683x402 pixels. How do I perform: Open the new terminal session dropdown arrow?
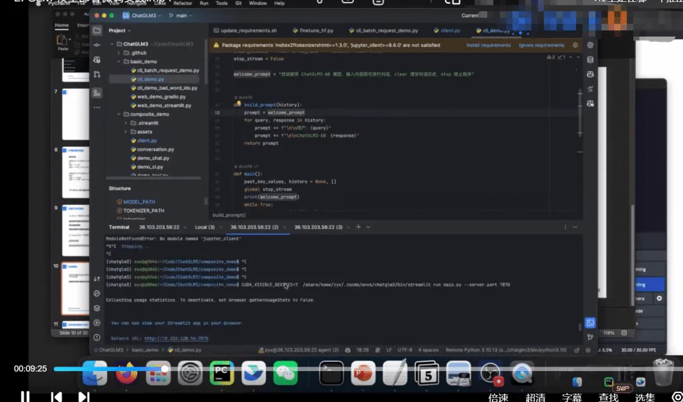[x=368, y=227]
